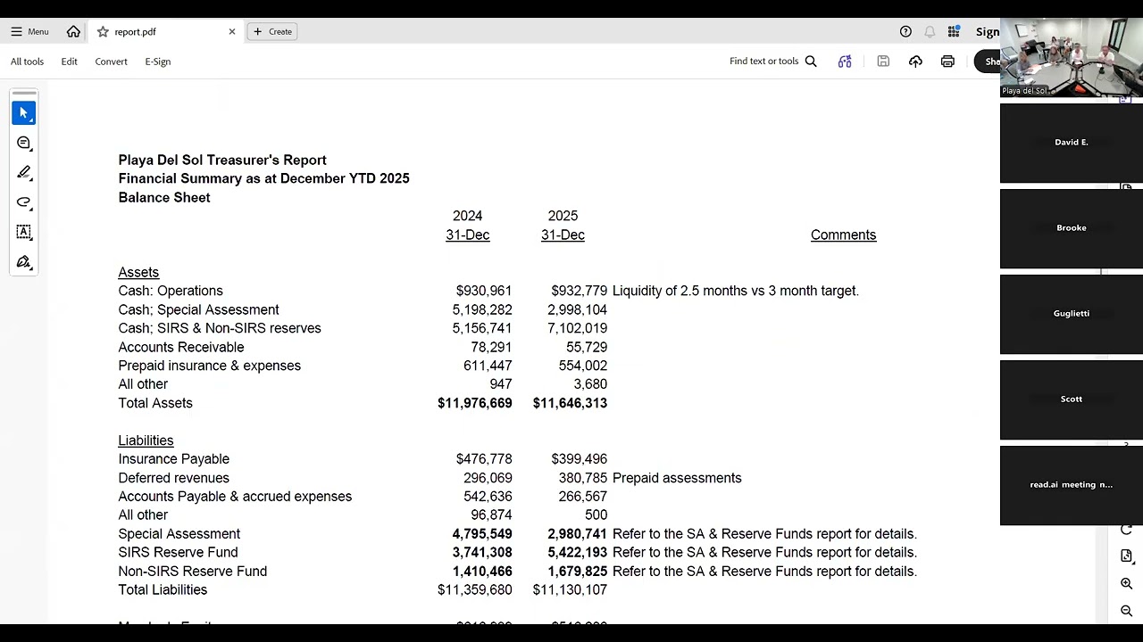Click the cloud upload icon

click(x=915, y=62)
